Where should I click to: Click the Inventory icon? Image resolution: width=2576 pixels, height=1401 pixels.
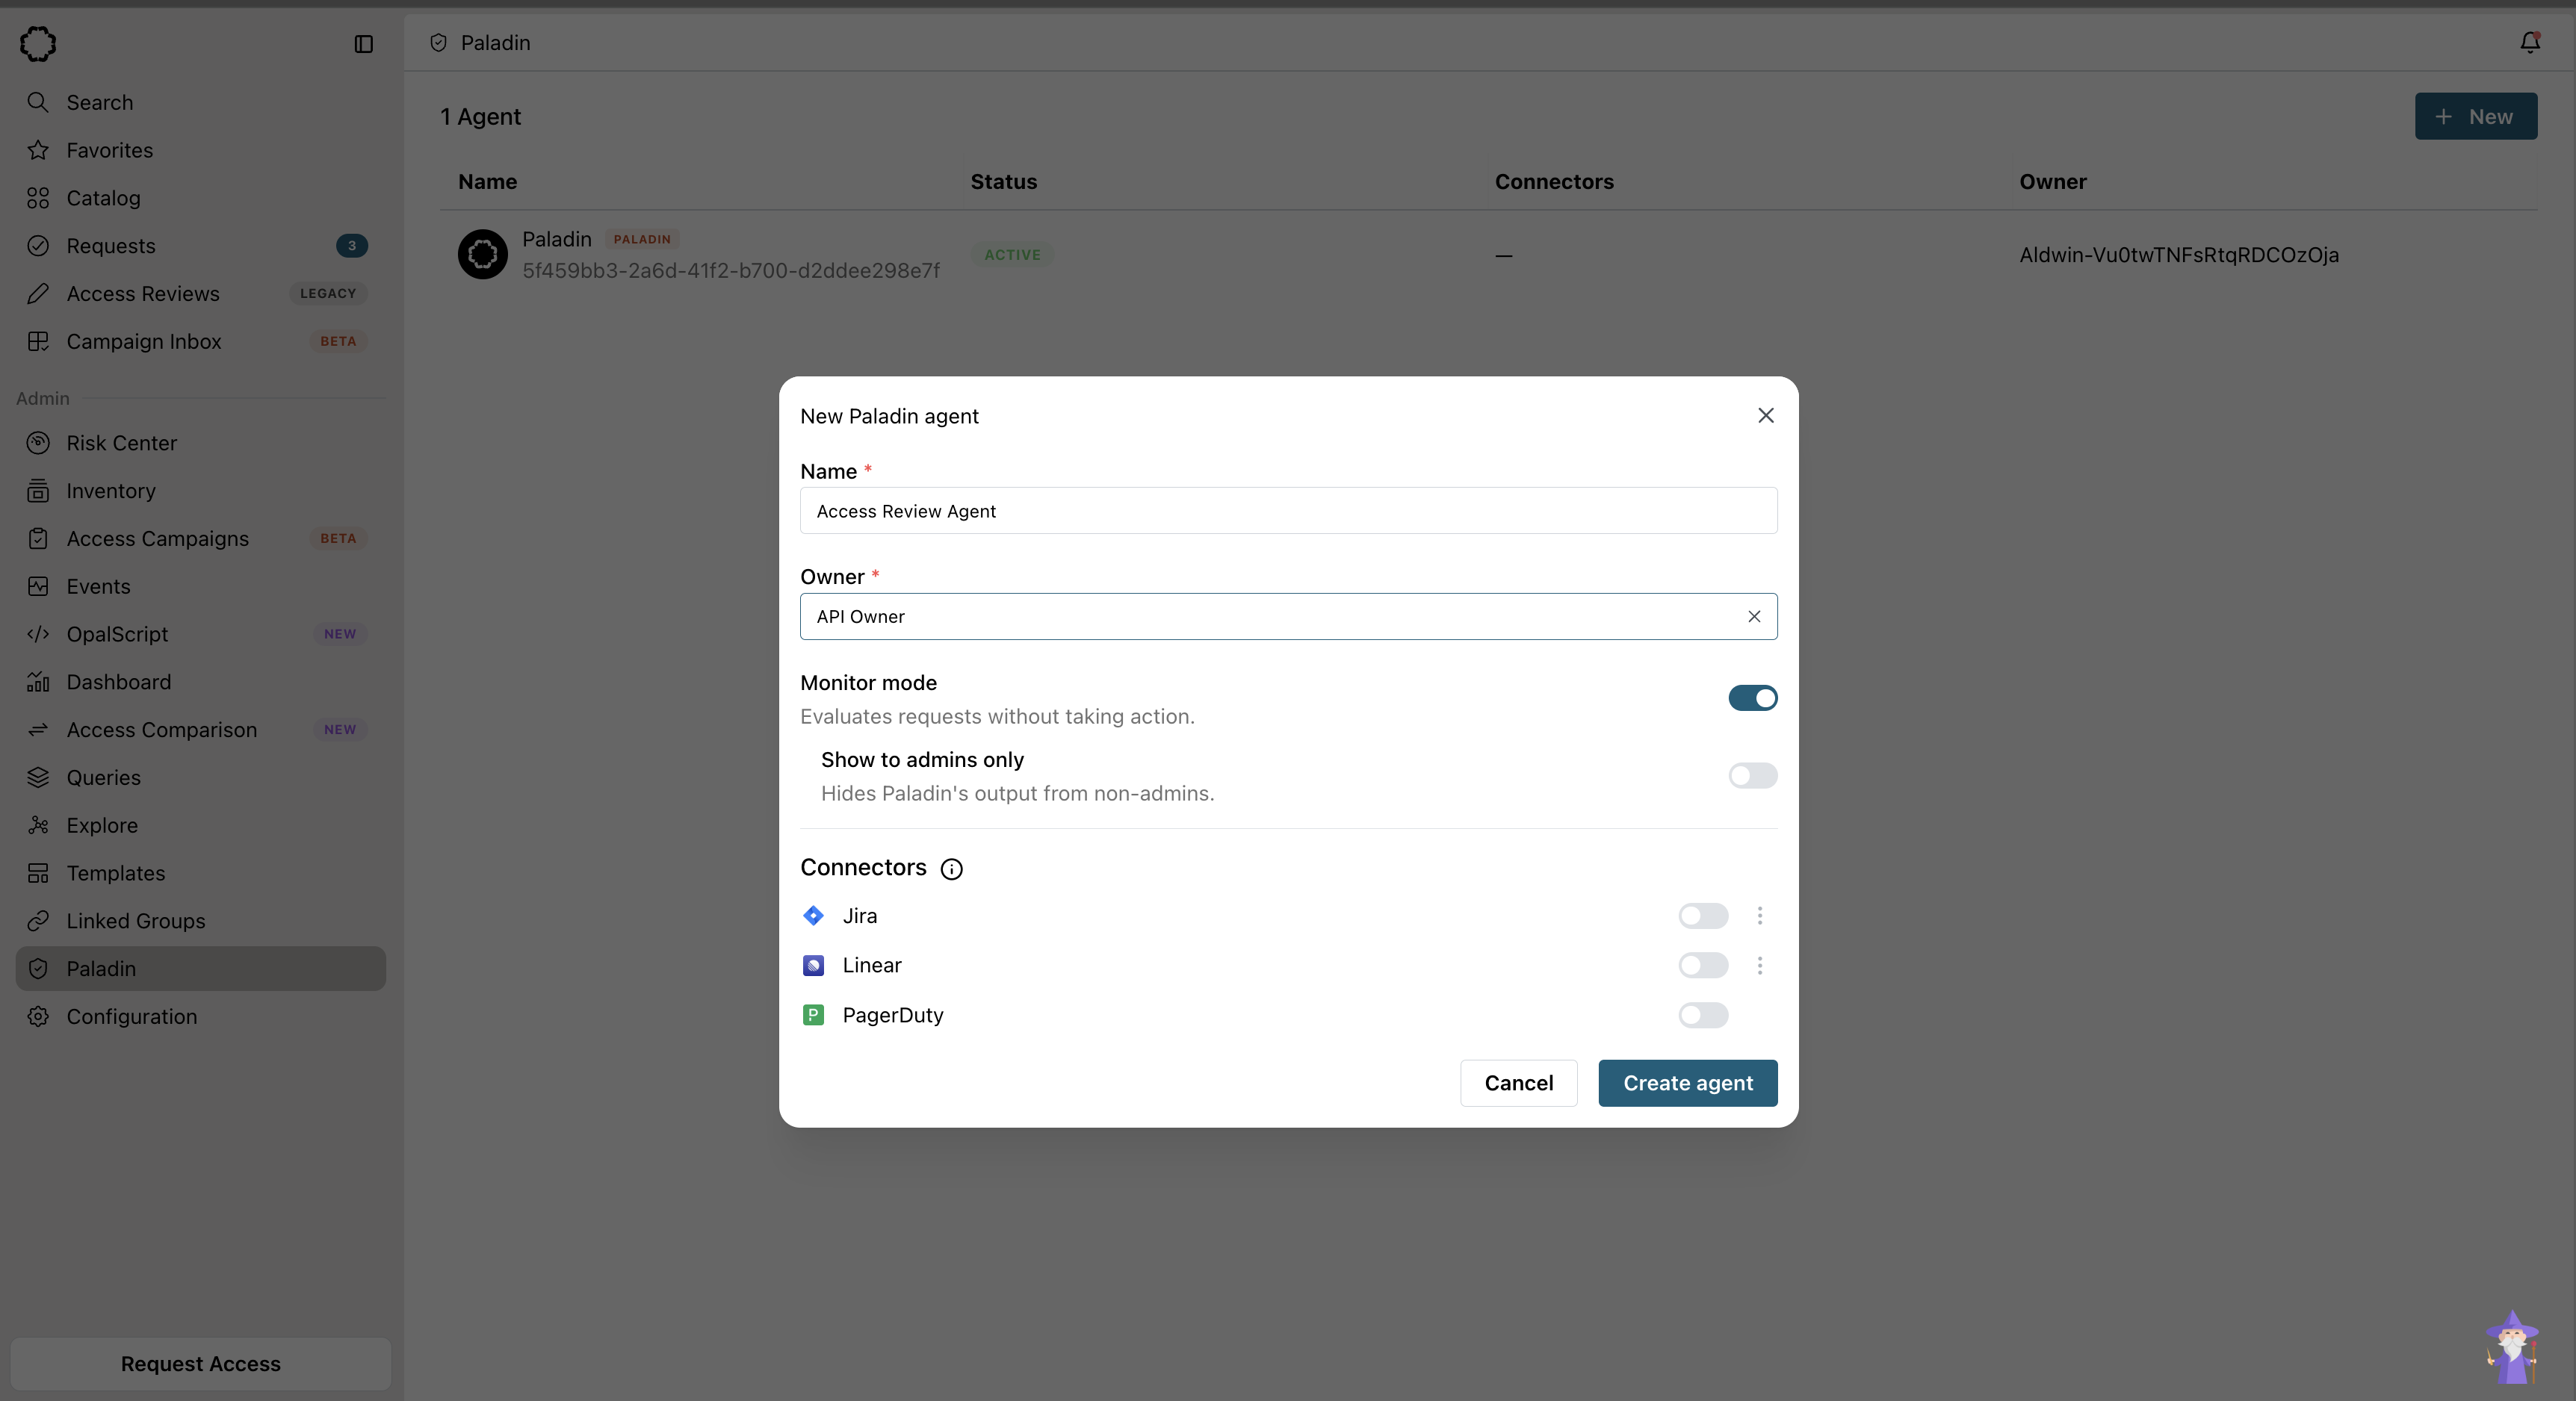click(38, 491)
